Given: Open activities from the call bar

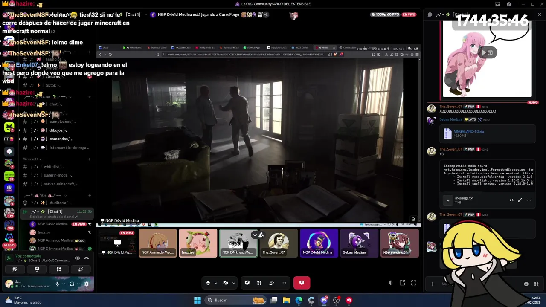Looking at the screenshot, I should tap(259, 283).
